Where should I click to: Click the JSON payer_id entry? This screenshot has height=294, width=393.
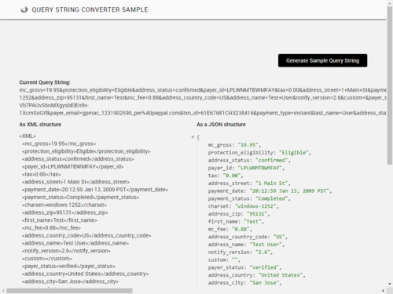point(246,168)
